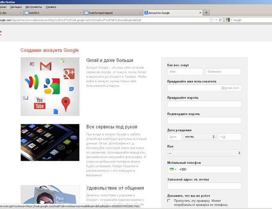Click the Gmail envelope icon in collage
The width and height of the screenshot is (272, 209).
pos(46,66)
